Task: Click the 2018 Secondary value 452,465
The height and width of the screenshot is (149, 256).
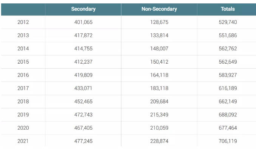Action: (83, 102)
